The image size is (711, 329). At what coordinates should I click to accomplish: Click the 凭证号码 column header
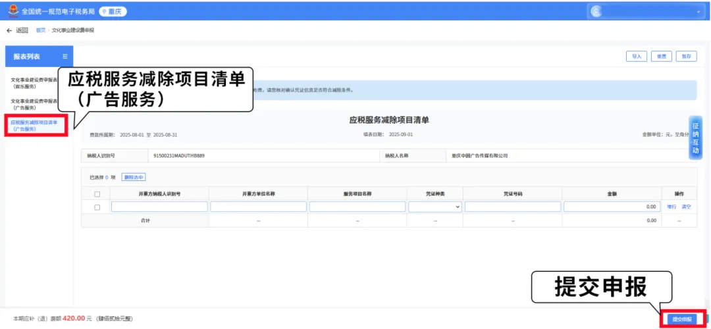(513, 194)
